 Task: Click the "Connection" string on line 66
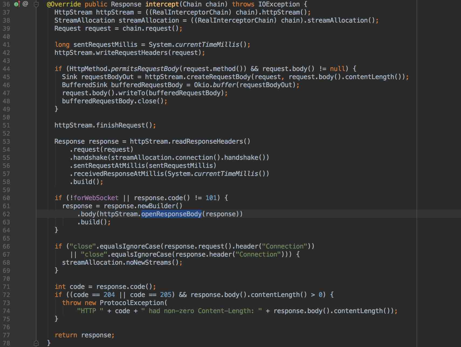pos(285,246)
